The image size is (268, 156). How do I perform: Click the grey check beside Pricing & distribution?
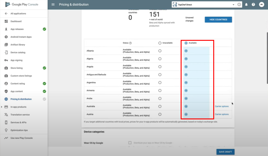click(44, 99)
